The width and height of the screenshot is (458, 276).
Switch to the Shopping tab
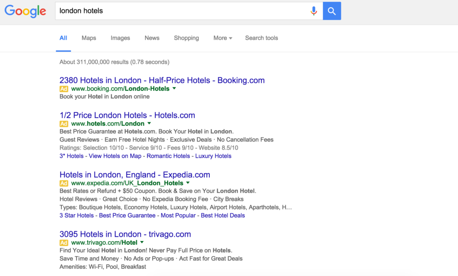point(187,38)
